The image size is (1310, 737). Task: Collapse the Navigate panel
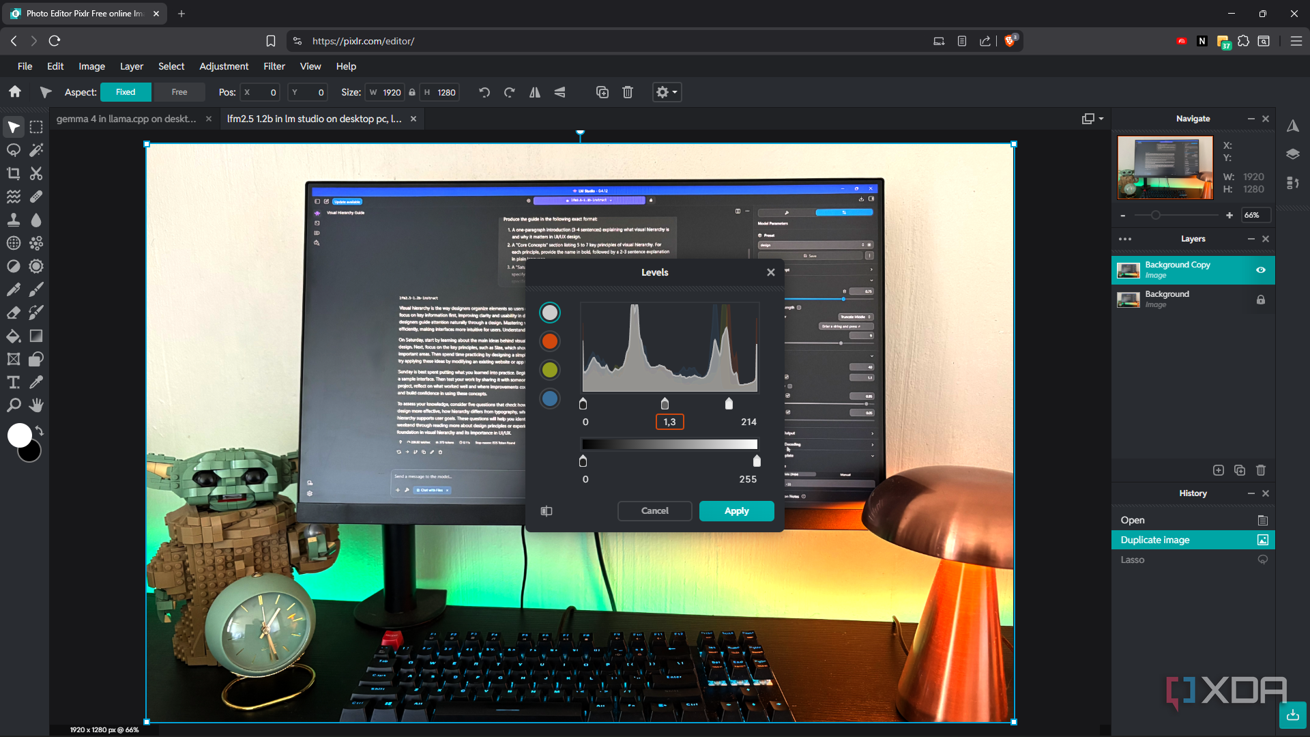(x=1251, y=119)
